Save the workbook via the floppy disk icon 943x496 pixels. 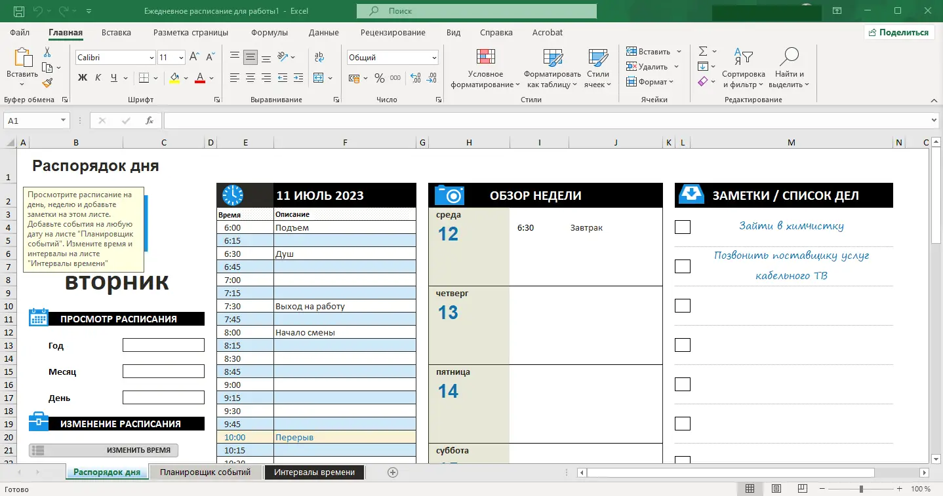point(19,11)
